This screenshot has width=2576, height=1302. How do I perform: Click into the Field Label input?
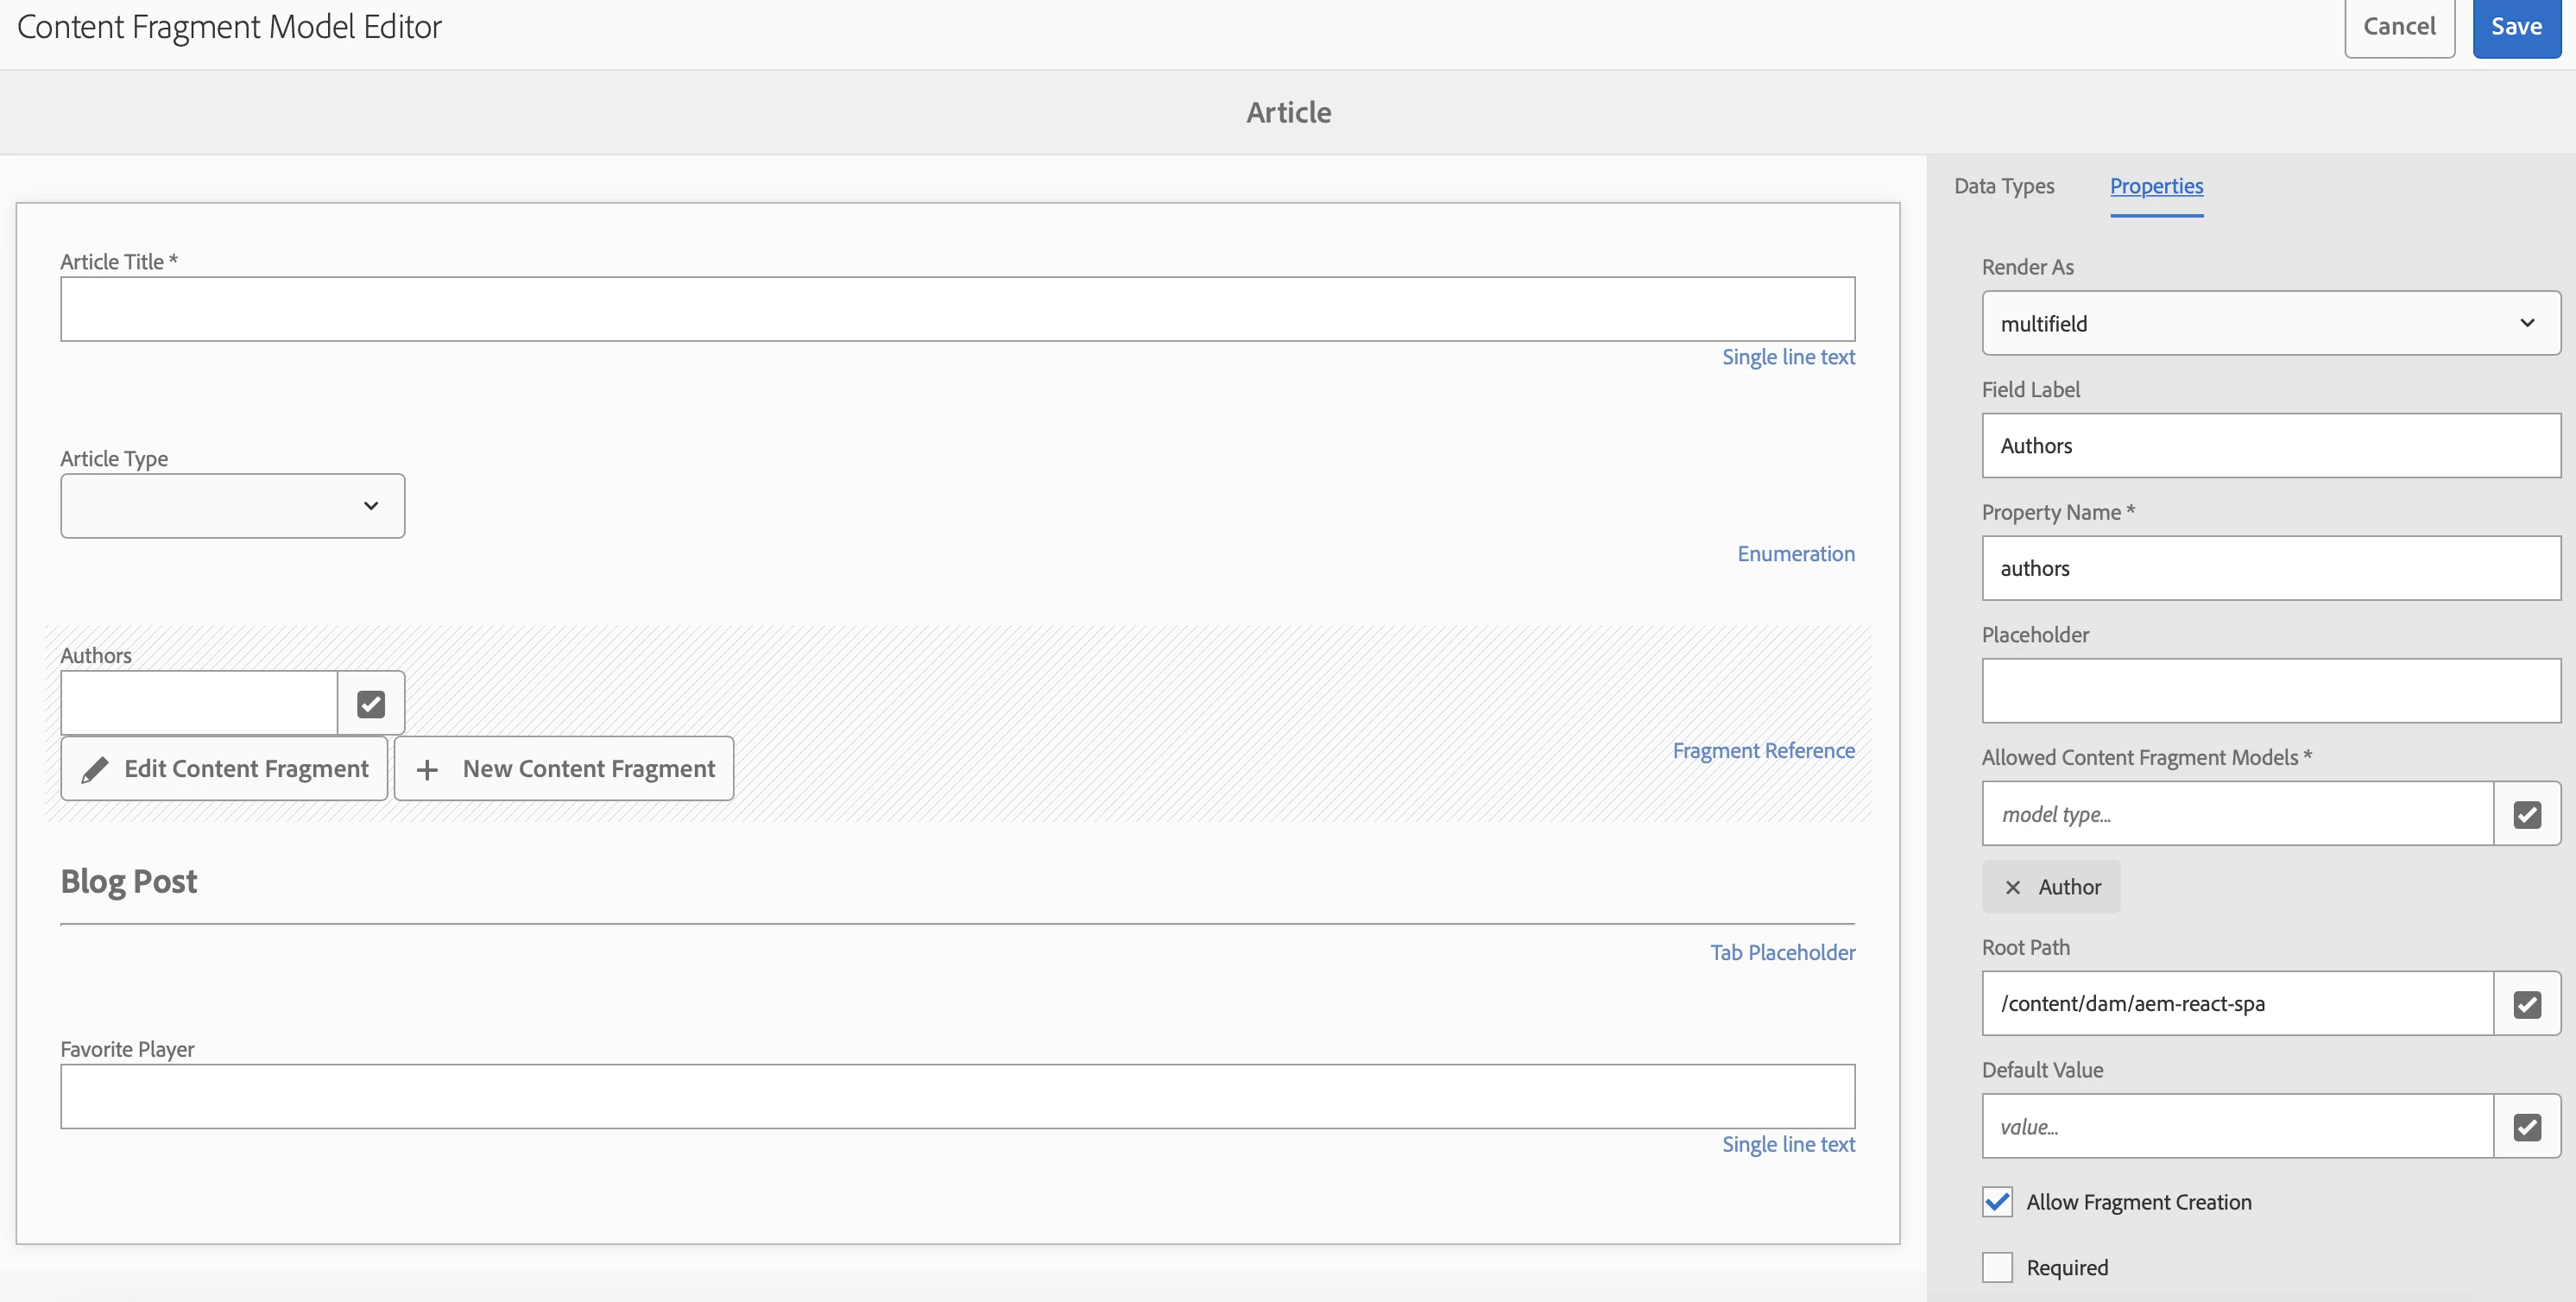pyautogui.click(x=2270, y=446)
